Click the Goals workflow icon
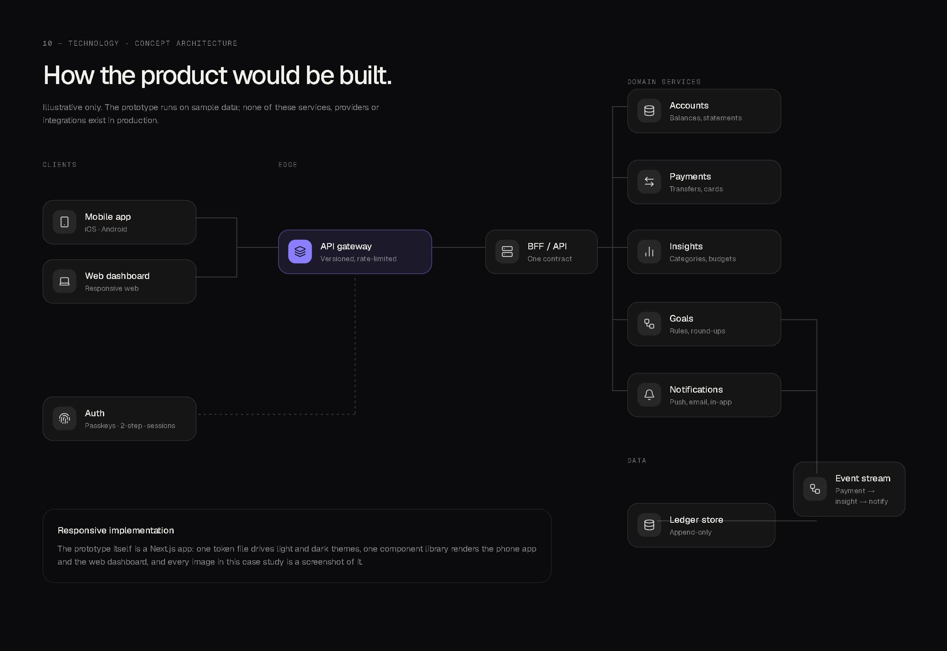 coord(649,324)
